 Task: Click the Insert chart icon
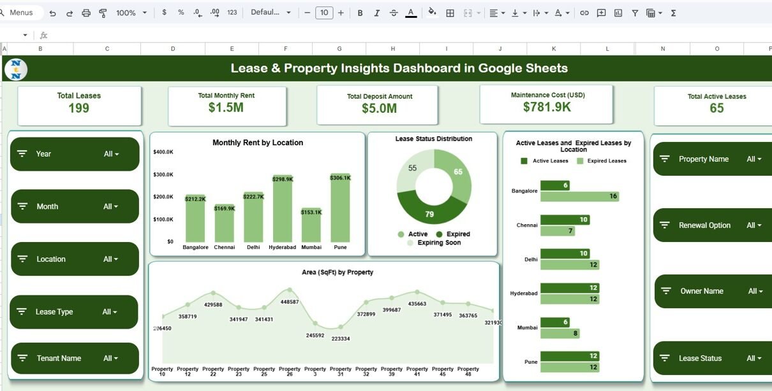tap(618, 13)
